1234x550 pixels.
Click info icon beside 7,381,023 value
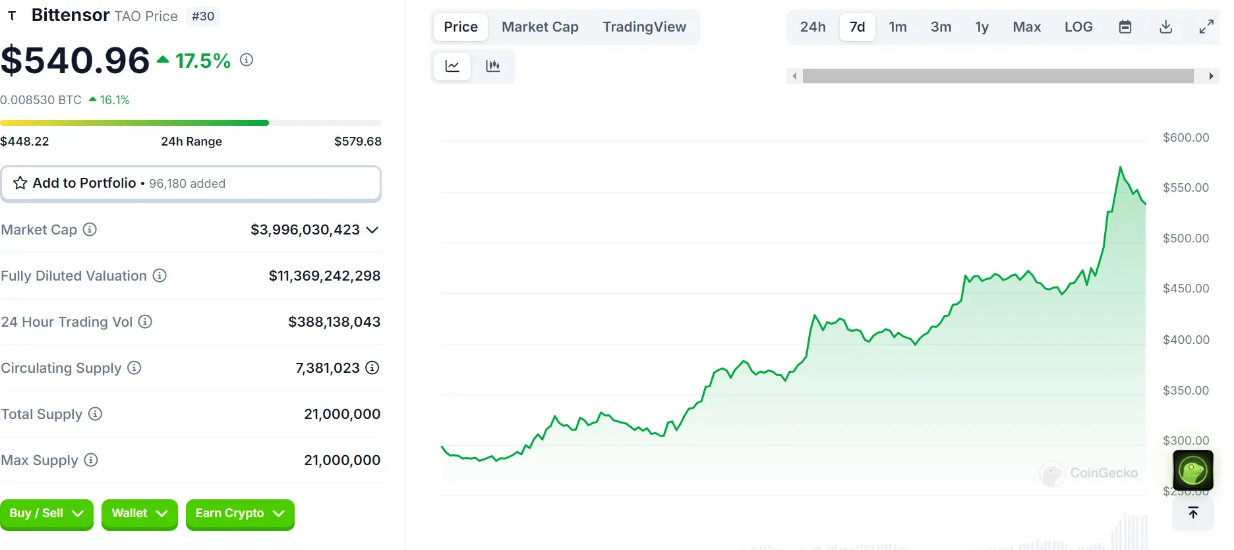click(372, 368)
